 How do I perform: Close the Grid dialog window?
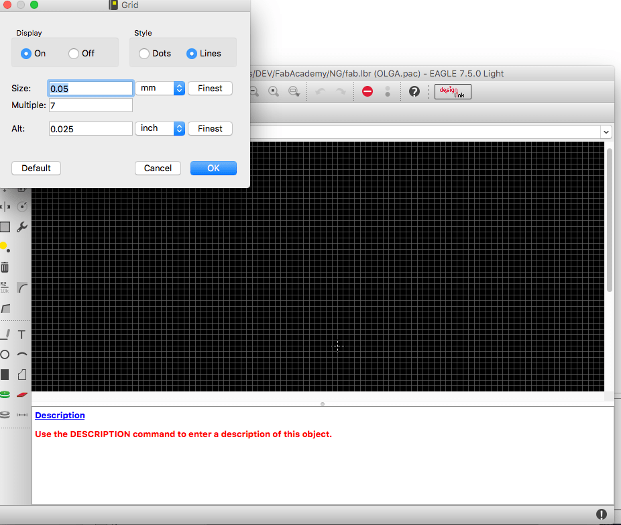tap(7, 5)
